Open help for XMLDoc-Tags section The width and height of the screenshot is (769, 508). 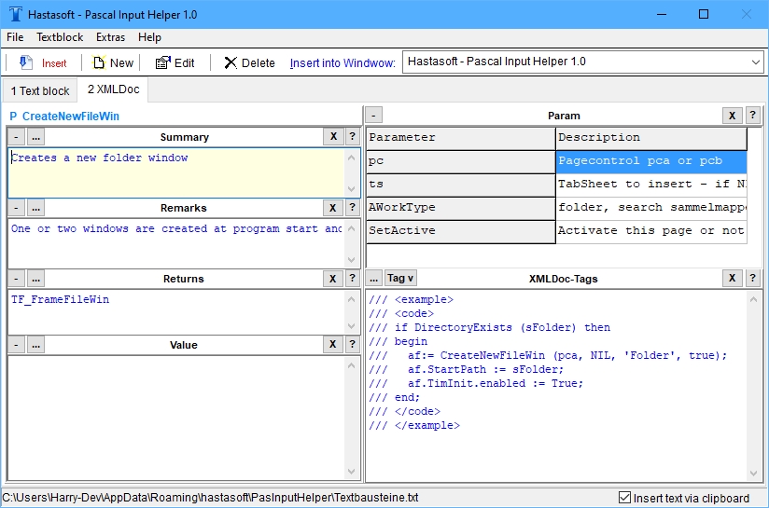click(x=753, y=279)
